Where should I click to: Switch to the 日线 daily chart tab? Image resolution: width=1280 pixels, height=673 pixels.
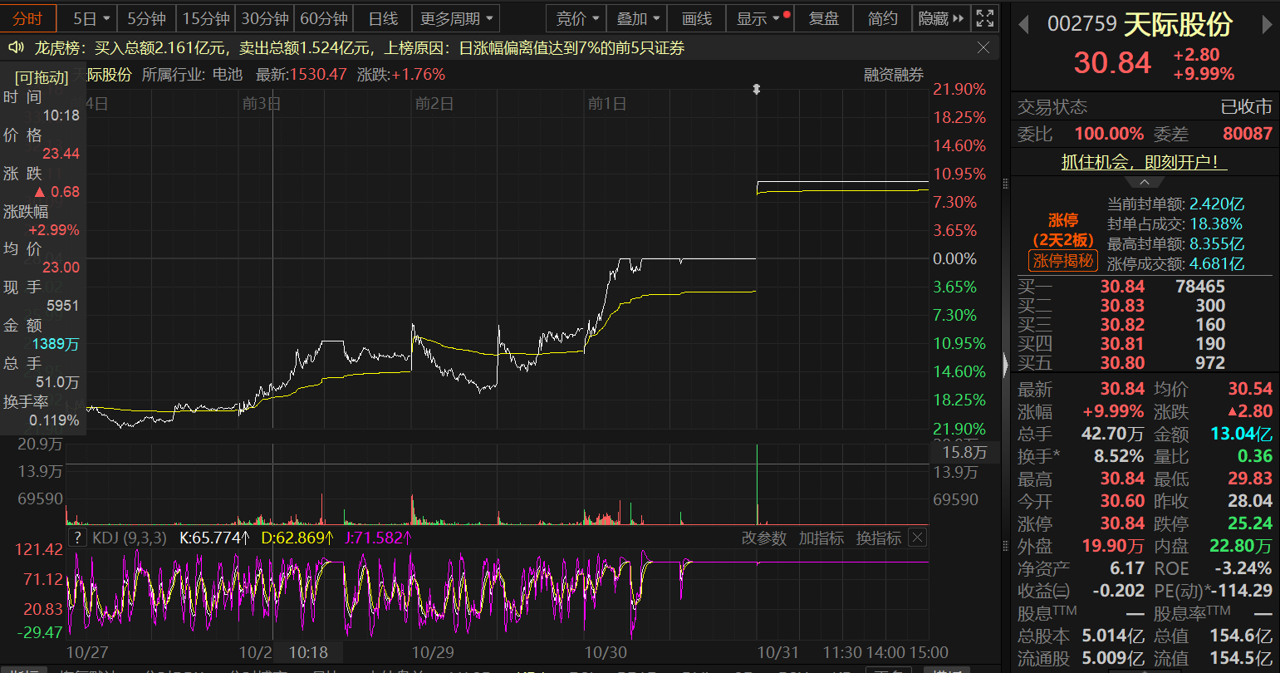point(383,18)
